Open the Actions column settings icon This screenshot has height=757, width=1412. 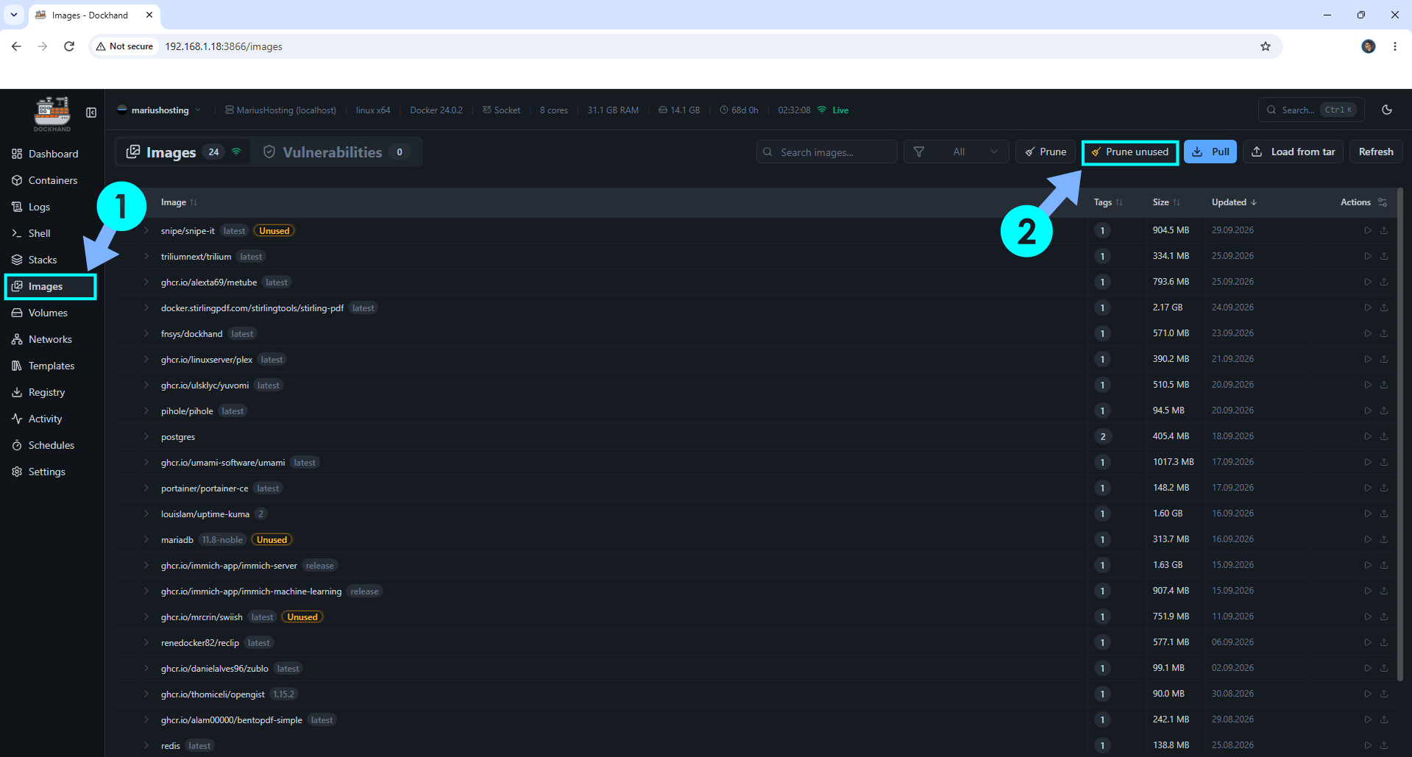coord(1383,202)
